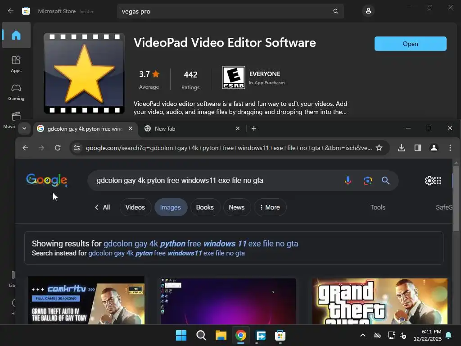Show hidden system tray icons

click(363, 335)
